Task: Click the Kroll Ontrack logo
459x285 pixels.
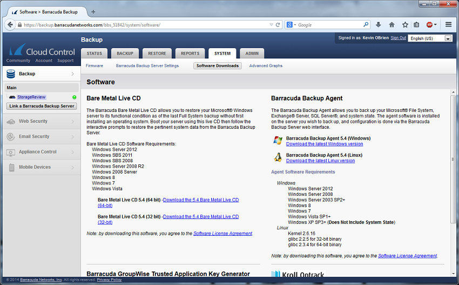Action: (298, 274)
